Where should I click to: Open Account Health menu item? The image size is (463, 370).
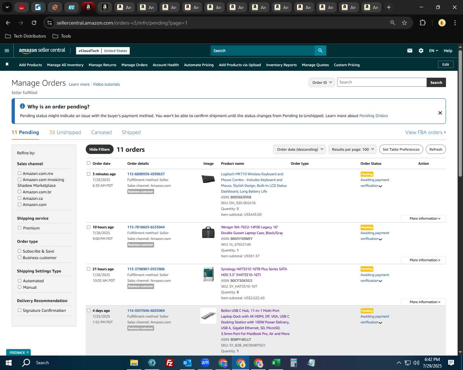click(x=166, y=65)
